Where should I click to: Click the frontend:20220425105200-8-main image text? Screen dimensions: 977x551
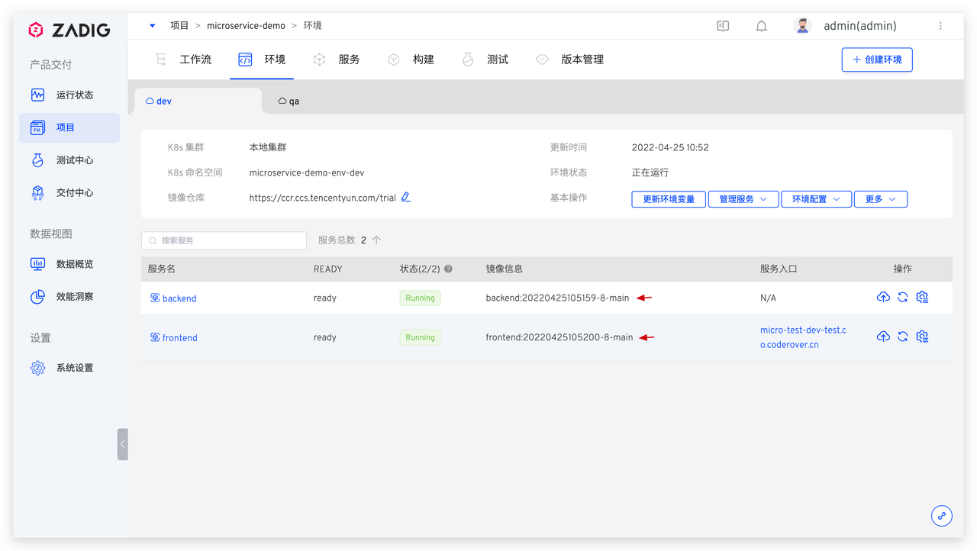559,337
